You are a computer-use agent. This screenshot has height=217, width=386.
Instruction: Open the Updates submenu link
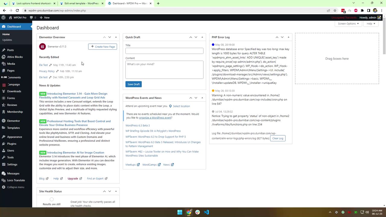tap(7, 40)
